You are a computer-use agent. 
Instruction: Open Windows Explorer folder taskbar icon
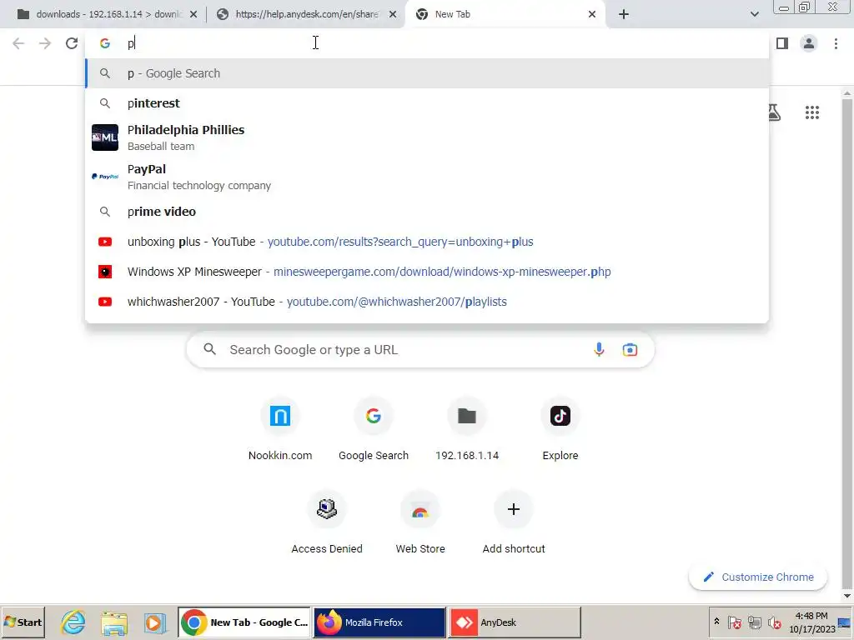(x=114, y=622)
